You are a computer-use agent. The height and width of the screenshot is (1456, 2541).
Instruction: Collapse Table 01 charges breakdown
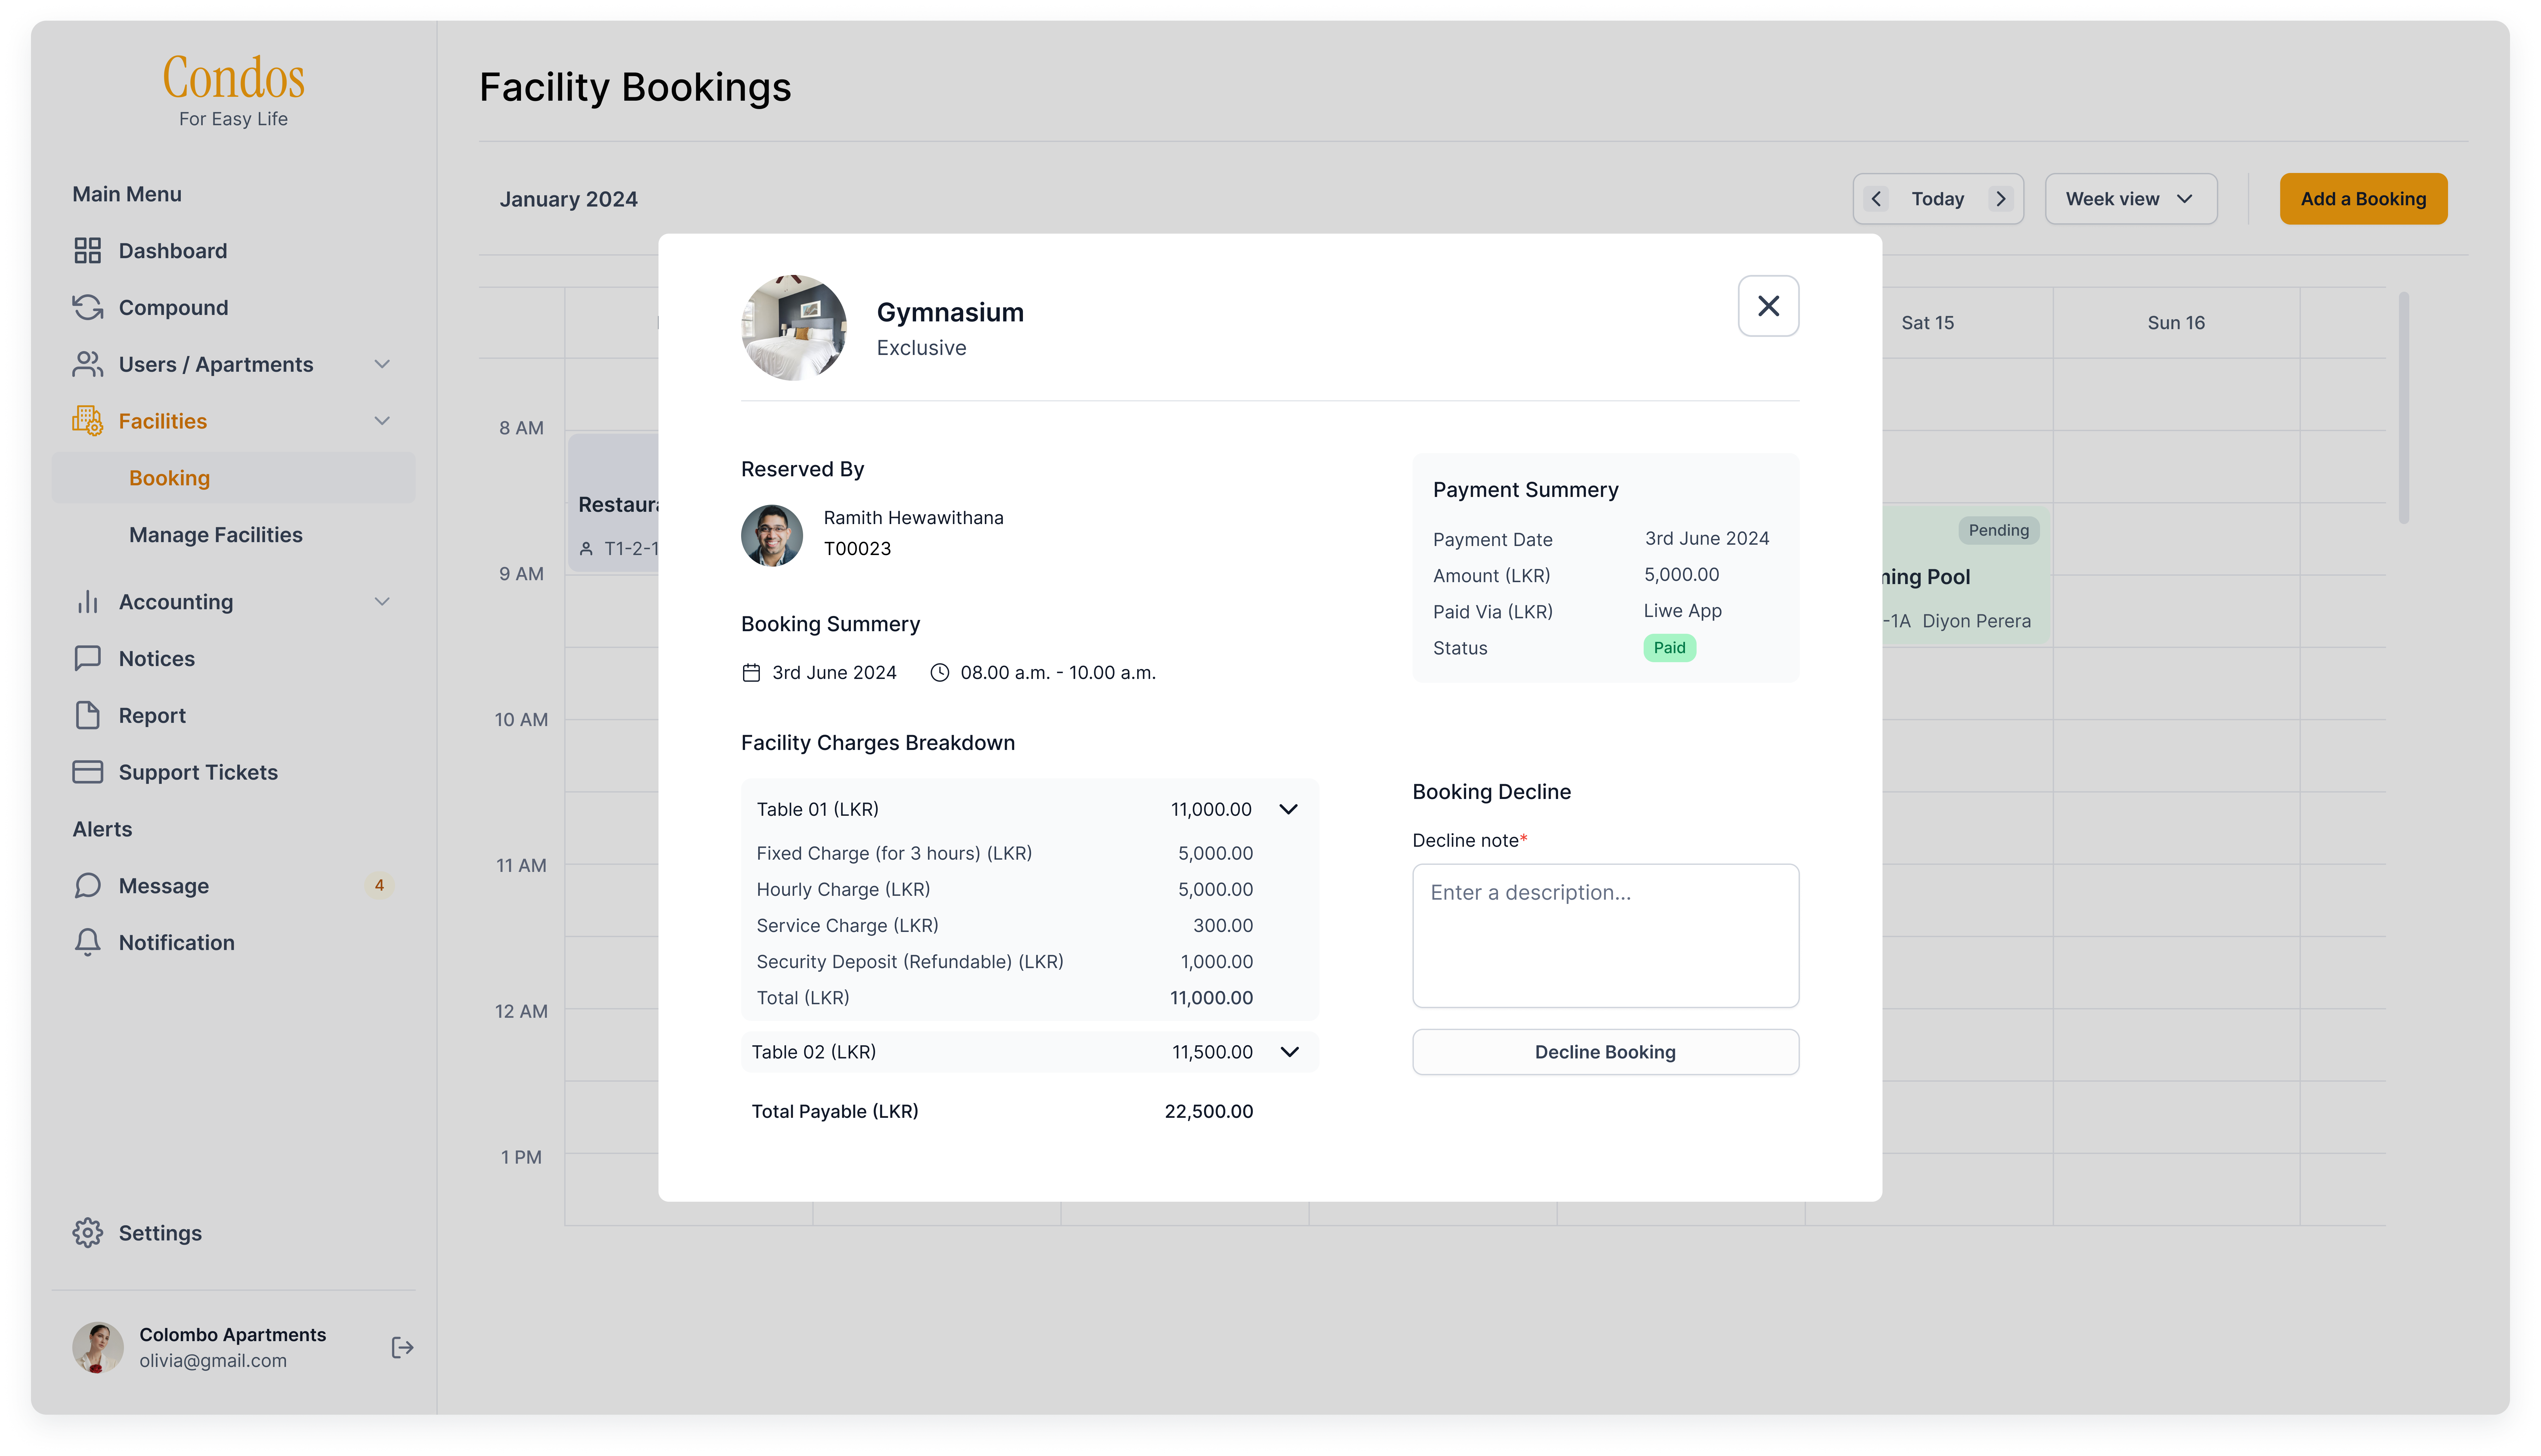point(1288,809)
